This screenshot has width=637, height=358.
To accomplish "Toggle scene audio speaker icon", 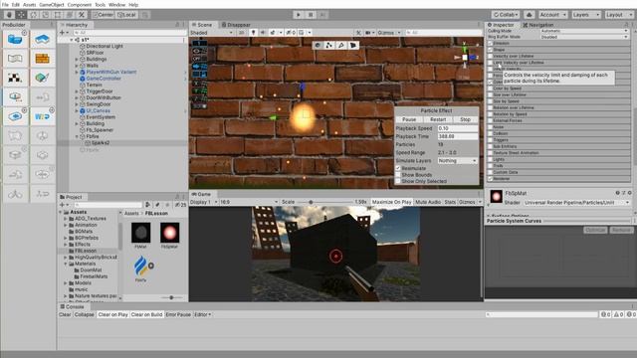I will 263,33.
